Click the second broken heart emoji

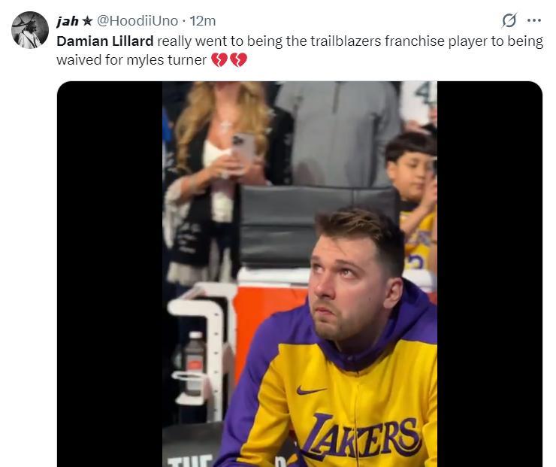pos(238,60)
